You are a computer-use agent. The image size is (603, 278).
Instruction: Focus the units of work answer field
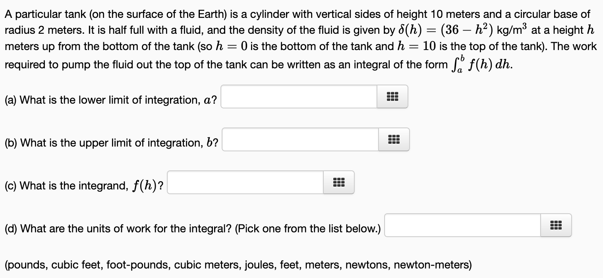(462, 225)
